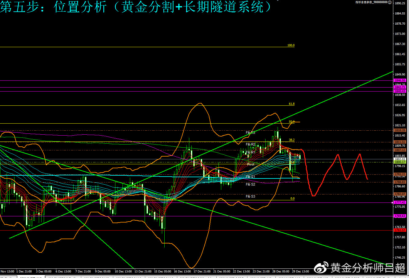The height and width of the screenshot is (278, 409).
Task: Click the 29 Dec 13:00 time axis label
Action: [301, 272]
